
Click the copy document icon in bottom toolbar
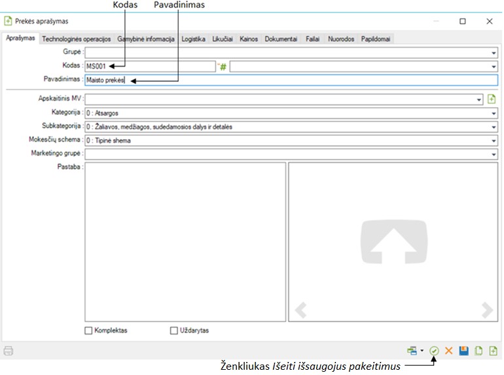click(478, 351)
